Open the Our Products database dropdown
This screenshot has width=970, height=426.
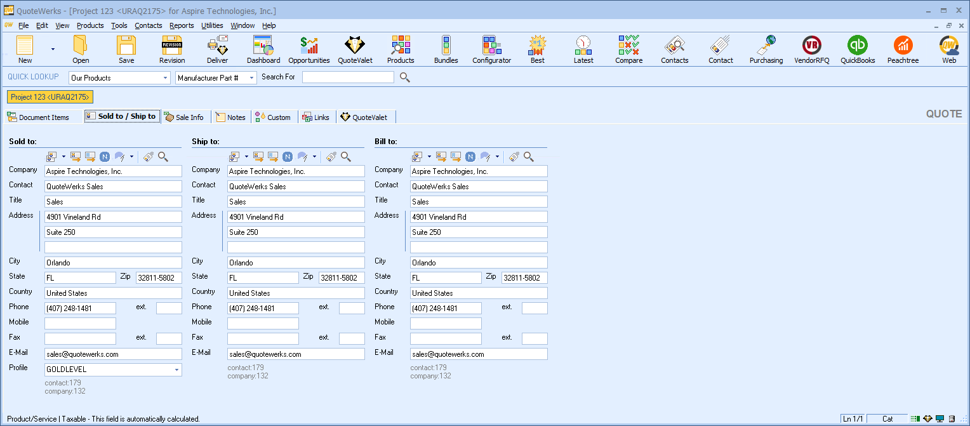click(x=166, y=77)
